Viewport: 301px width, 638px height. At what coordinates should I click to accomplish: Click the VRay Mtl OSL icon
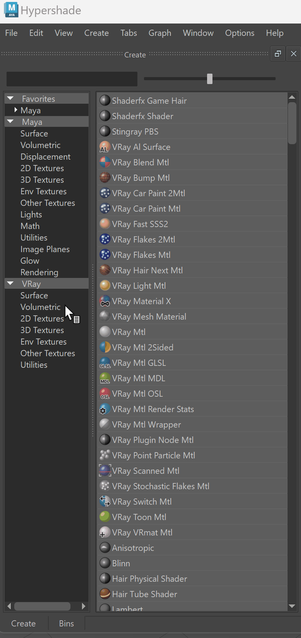point(105,394)
